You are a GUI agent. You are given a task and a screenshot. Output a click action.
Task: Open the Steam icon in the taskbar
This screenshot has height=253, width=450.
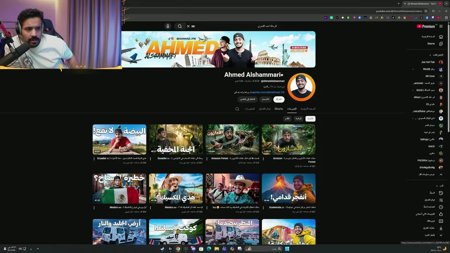pos(162,249)
